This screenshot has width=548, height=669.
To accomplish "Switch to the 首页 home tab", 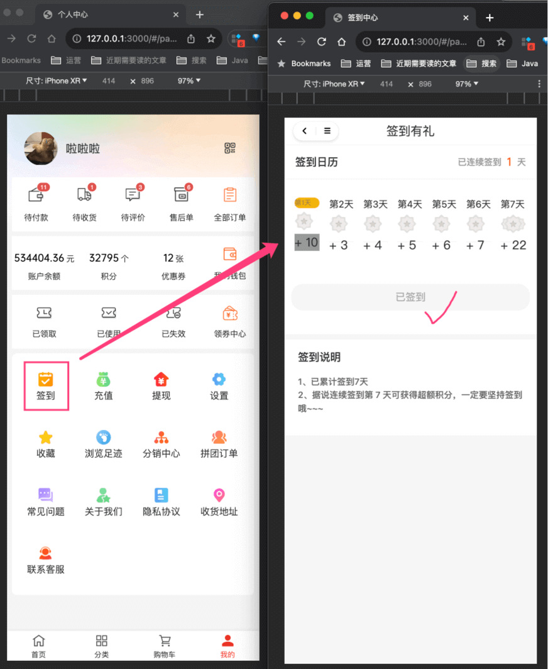I will tap(39, 641).
